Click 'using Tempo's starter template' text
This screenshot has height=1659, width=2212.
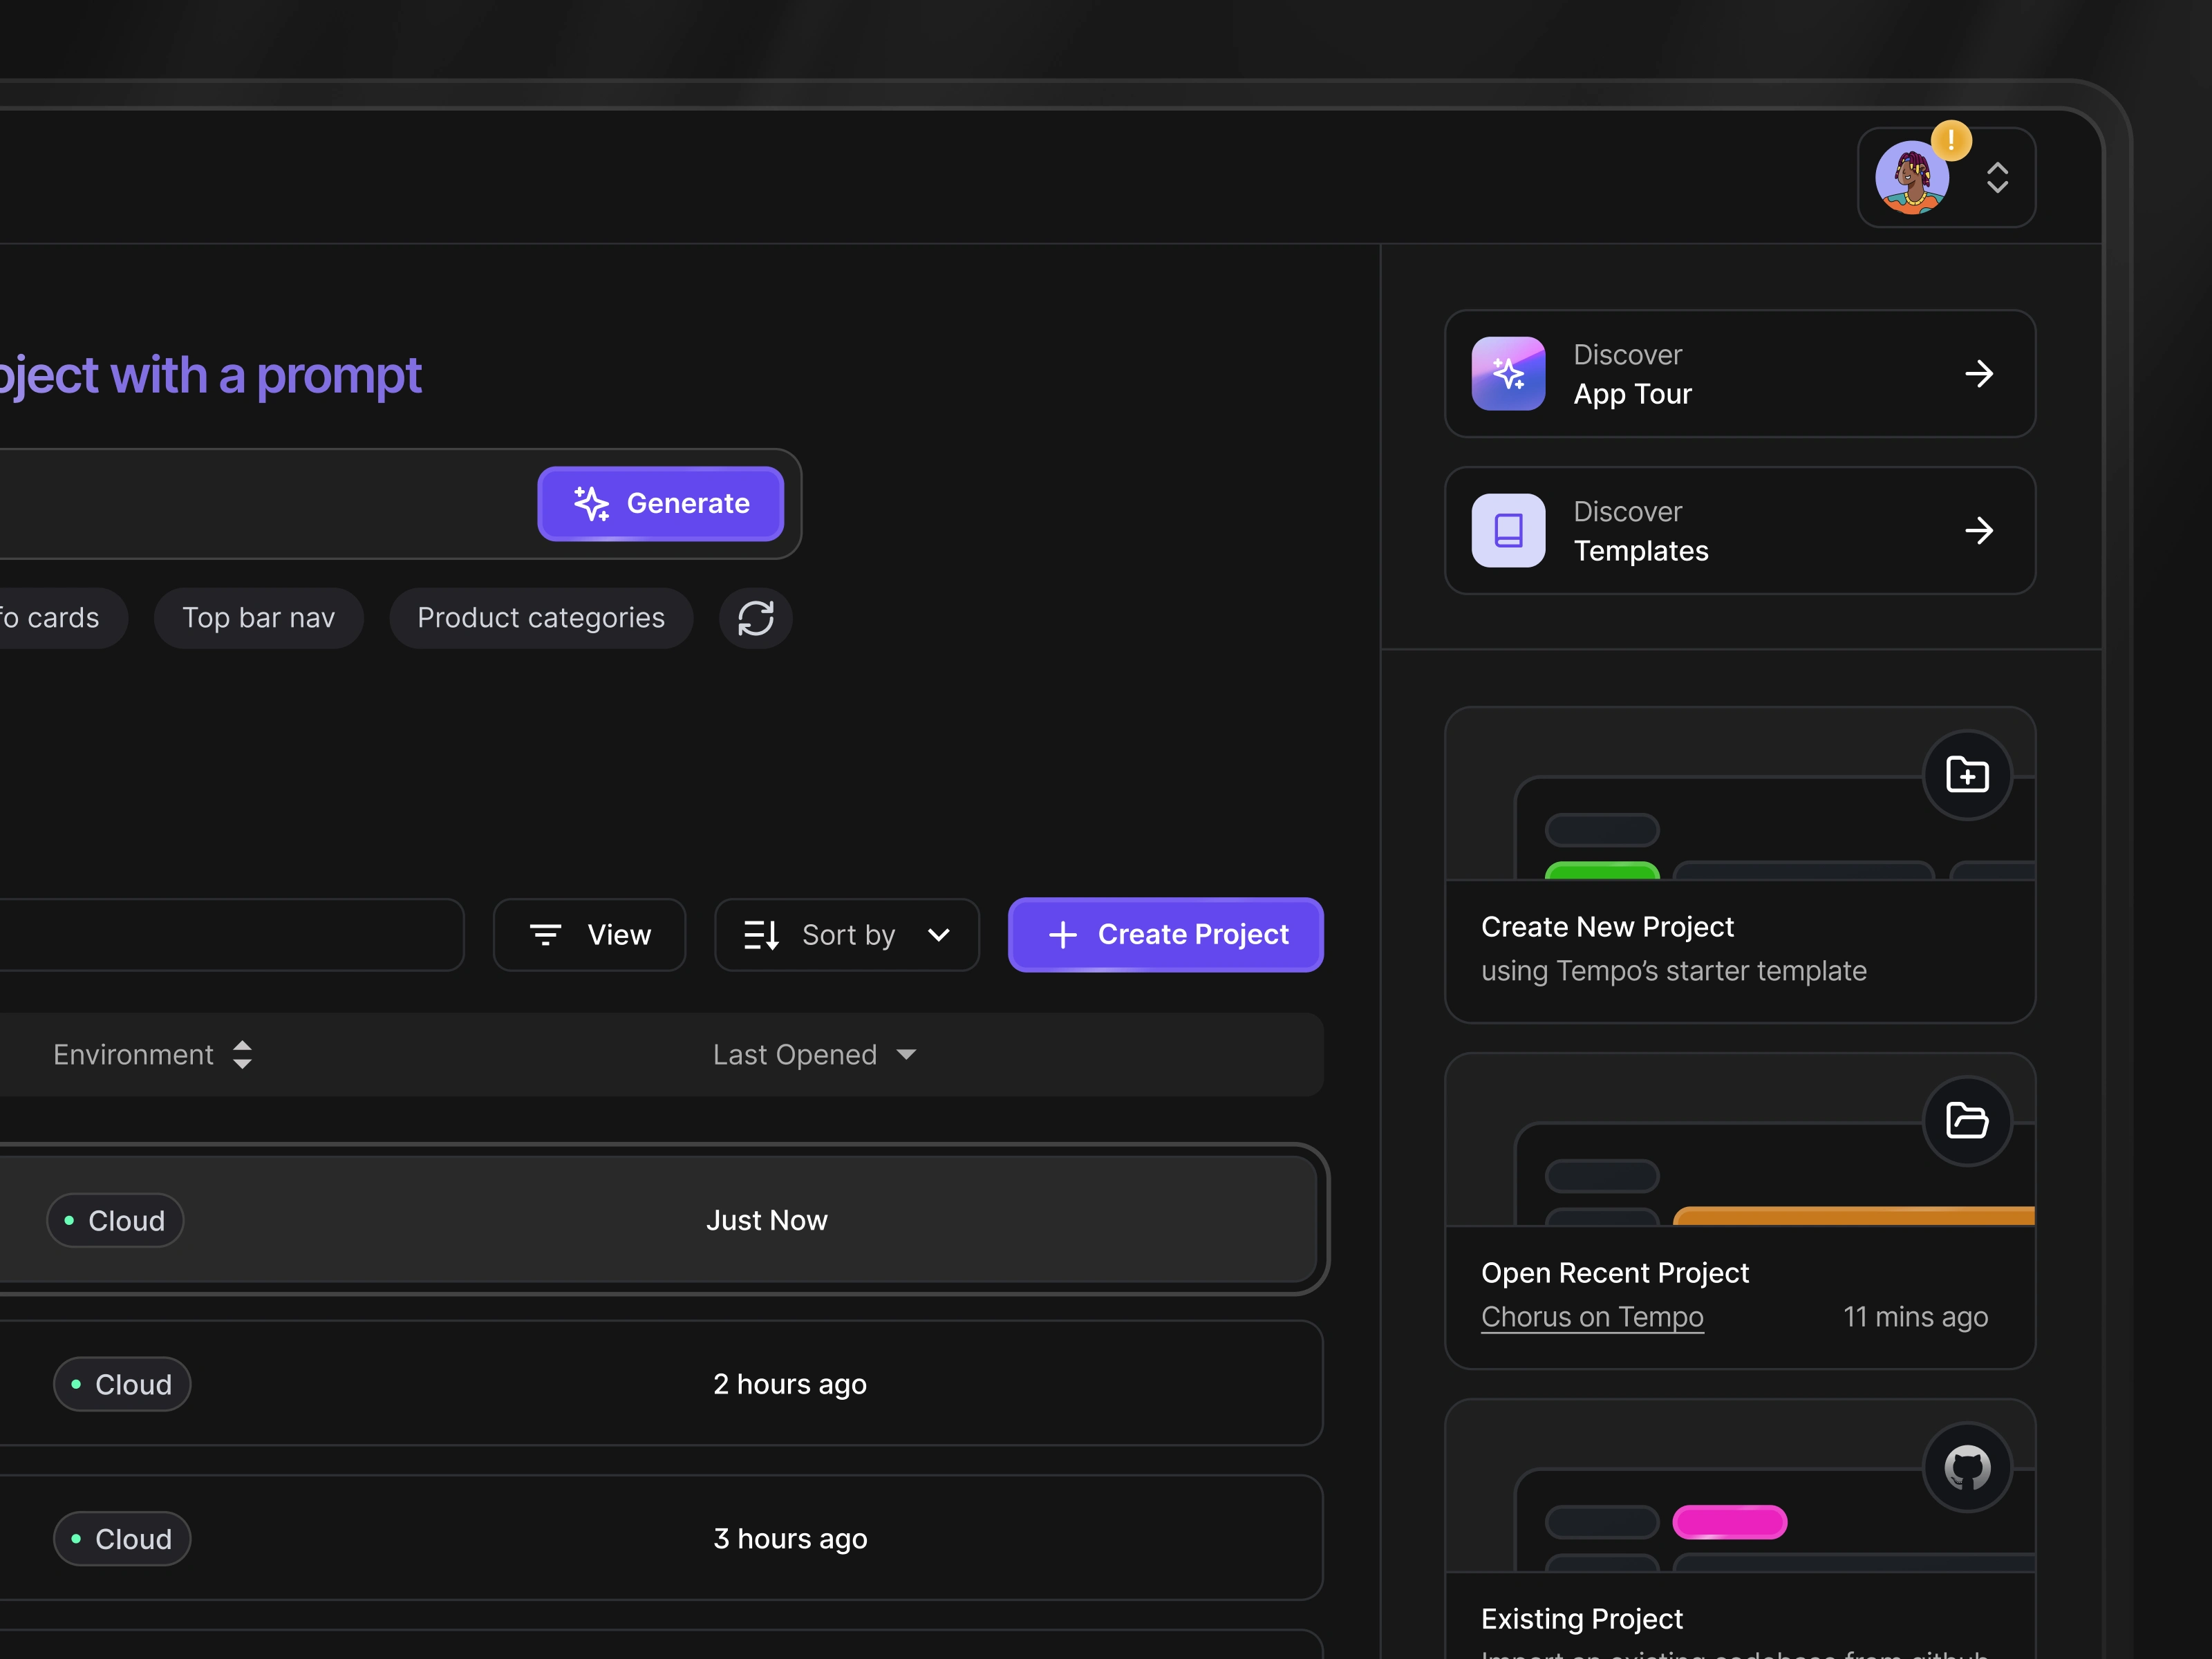[1674, 971]
